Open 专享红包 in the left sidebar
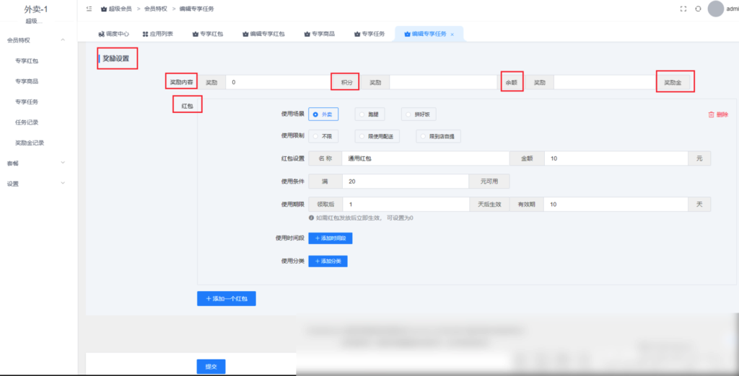The image size is (739, 376). [27, 61]
